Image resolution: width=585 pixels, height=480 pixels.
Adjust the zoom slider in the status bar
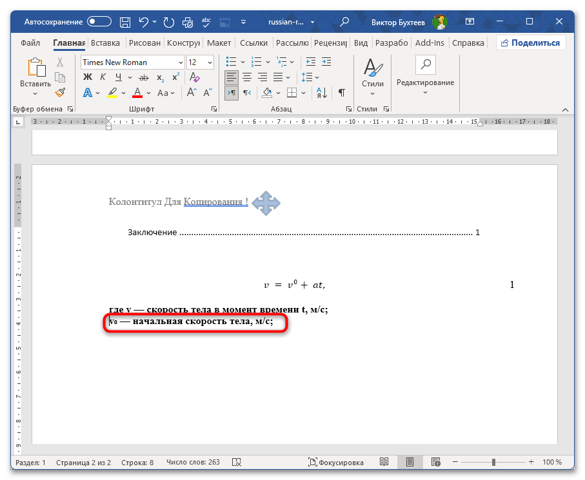click(493, 462)
